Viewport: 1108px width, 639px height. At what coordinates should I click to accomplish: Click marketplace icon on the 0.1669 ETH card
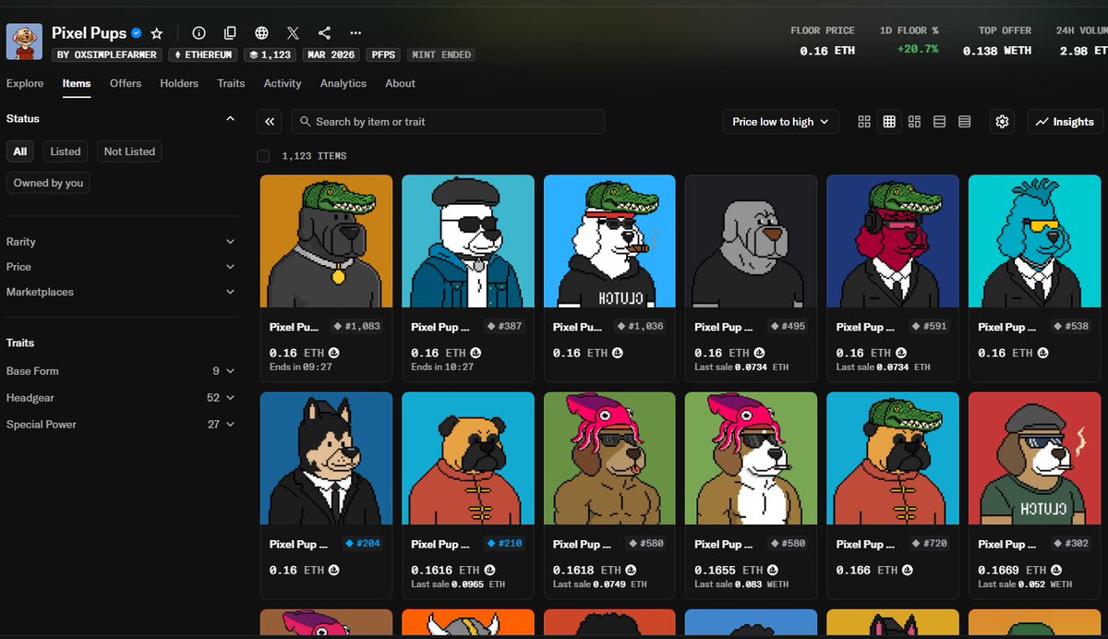1055,570
